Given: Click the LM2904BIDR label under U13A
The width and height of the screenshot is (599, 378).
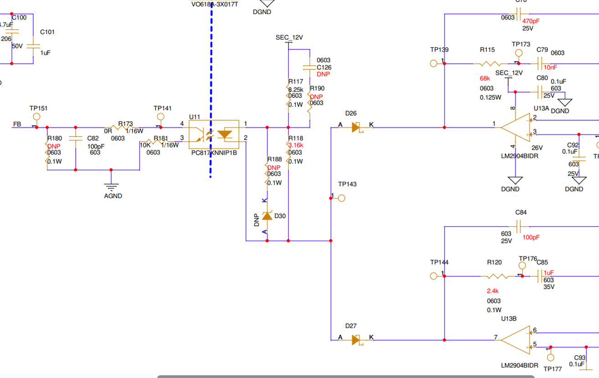Looking at the screenshot, I should coord(519,156).
